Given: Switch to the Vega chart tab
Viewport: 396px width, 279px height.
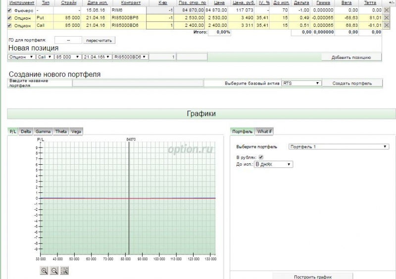Looking at the screenshot, I should click(x=76, y=131).
